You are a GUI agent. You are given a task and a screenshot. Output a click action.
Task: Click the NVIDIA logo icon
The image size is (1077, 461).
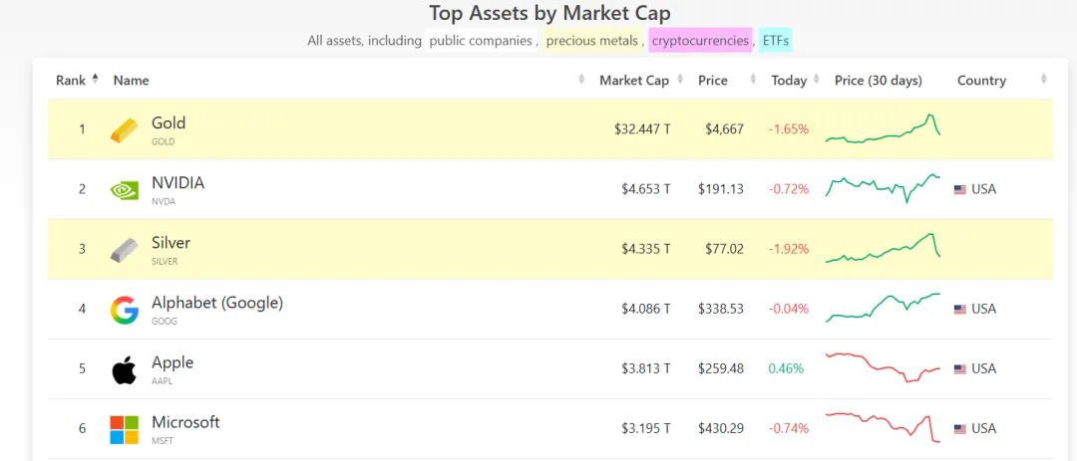tap(125, 190)
